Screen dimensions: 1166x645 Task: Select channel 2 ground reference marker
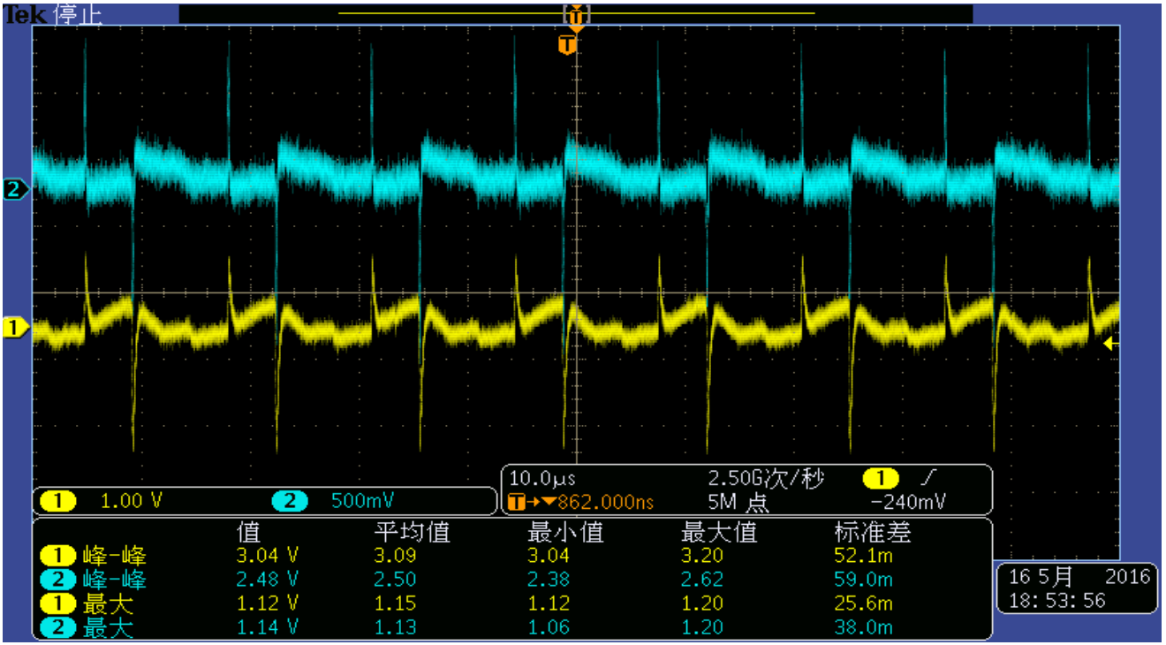pyautogui.click(x=15, y=189)
